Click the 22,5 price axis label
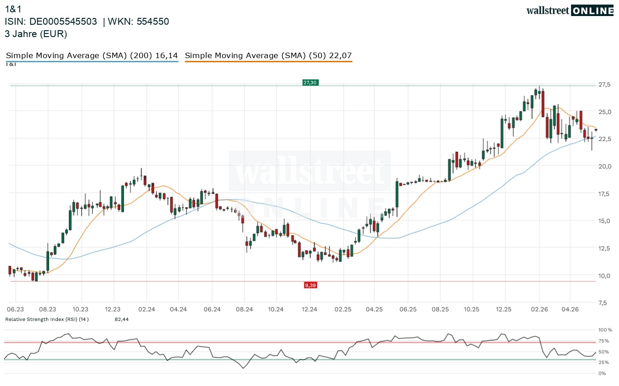Viewport: 619px width, 386px height. [x=605, y=139]
